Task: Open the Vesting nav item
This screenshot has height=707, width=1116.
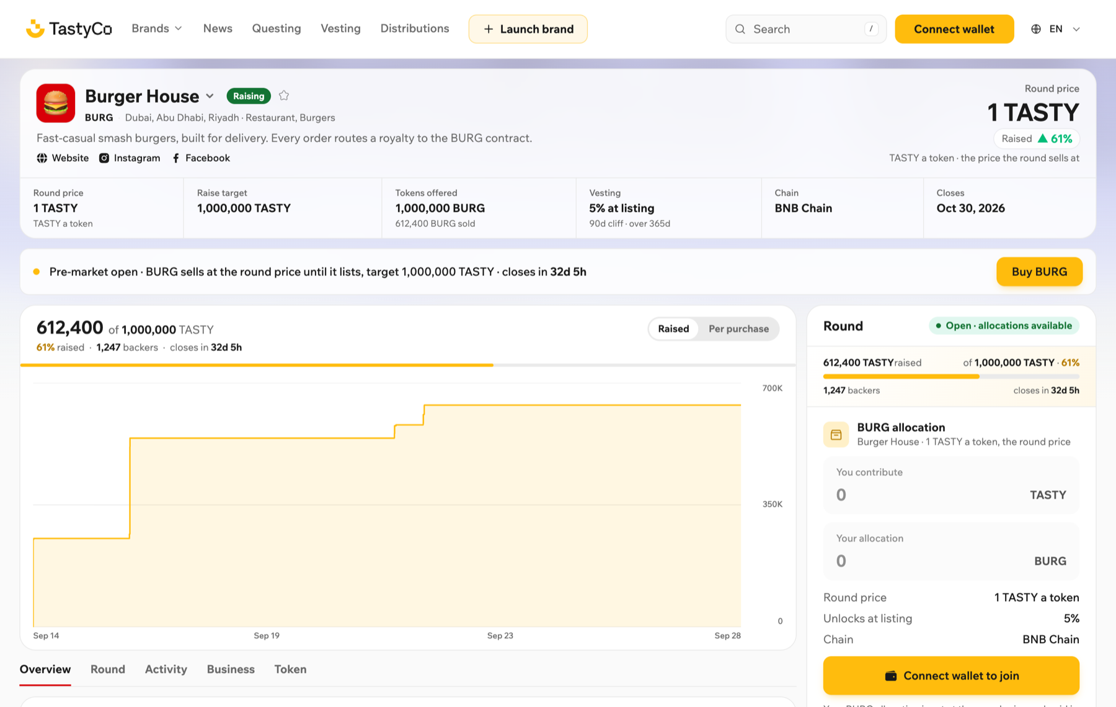Action: [x=340, y=29]
